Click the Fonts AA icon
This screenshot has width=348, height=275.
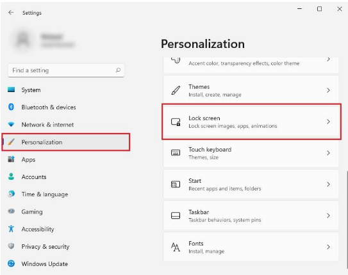(x=176, y=247)
